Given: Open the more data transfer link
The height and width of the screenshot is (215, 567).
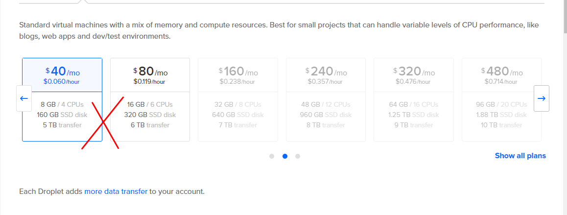Looking at the screenshot, I should click(116, 191).
